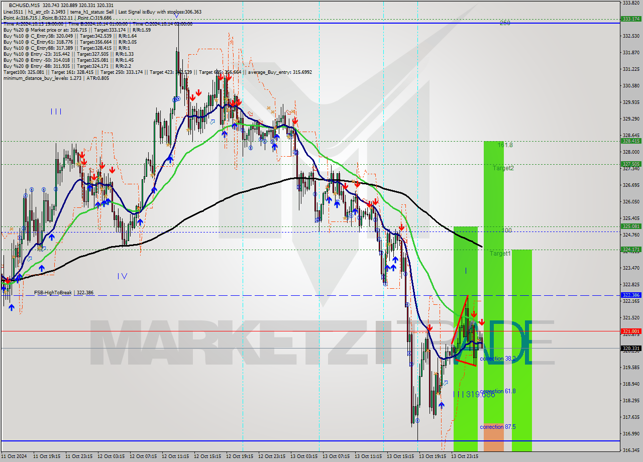Click the 324.171 green price tag
Image resolution: width=643 pixels, height=462 pixels.
[631, 249]
